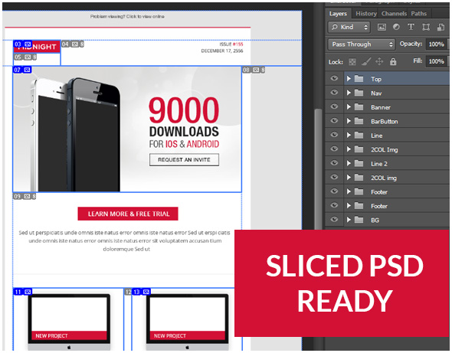The width and height of the screenshot is (452, 353).
Task: Click slice 03 badge on the logo
Action: click(x=23, y=44)
